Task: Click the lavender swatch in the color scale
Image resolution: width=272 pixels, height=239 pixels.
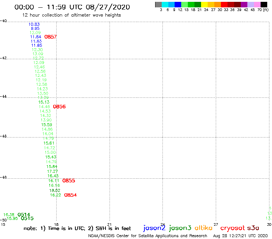Action: tap(250, 4)
